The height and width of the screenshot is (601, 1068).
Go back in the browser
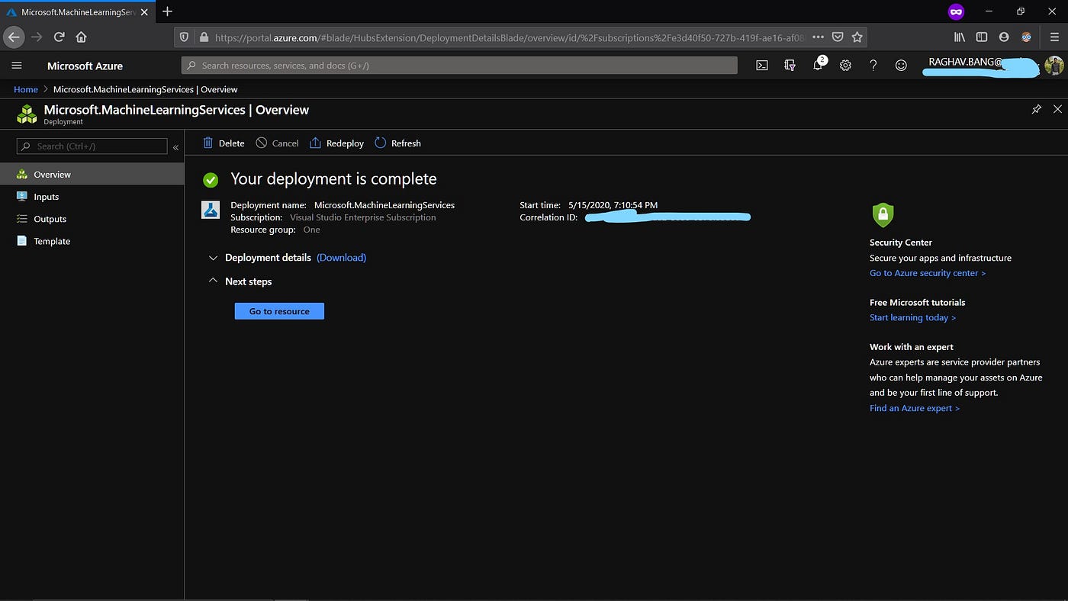click(x=14, y=37)
